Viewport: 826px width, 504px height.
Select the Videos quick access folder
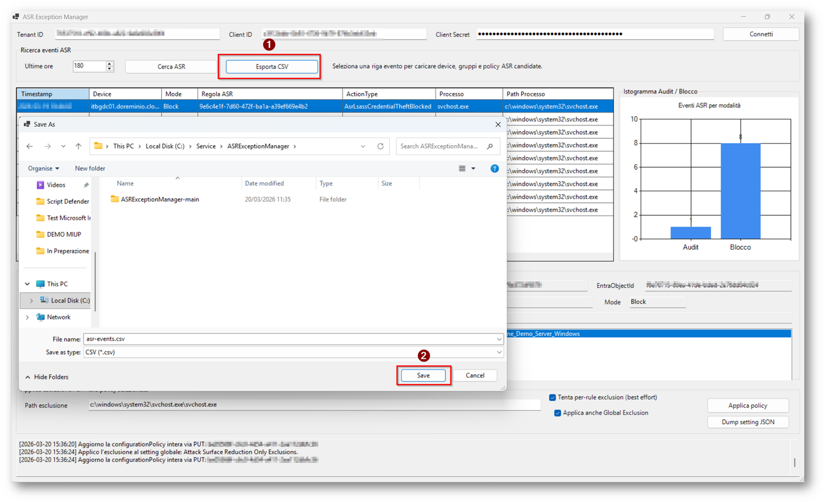pos(56,185)
